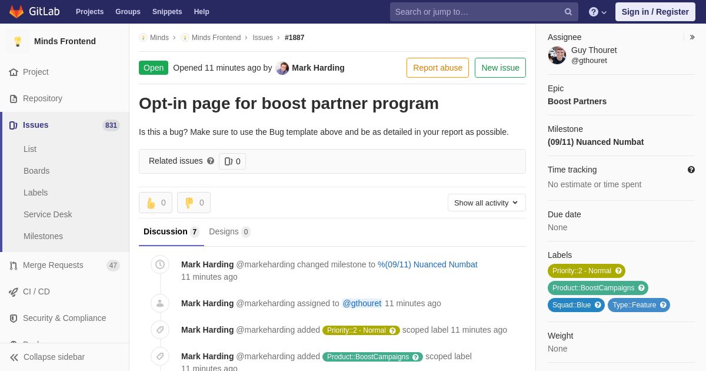Viewport: 706px width, 371px height.
Task: Click sidebar milestone (09/11) Nuanced Numbat
Action: click(595, 142)
